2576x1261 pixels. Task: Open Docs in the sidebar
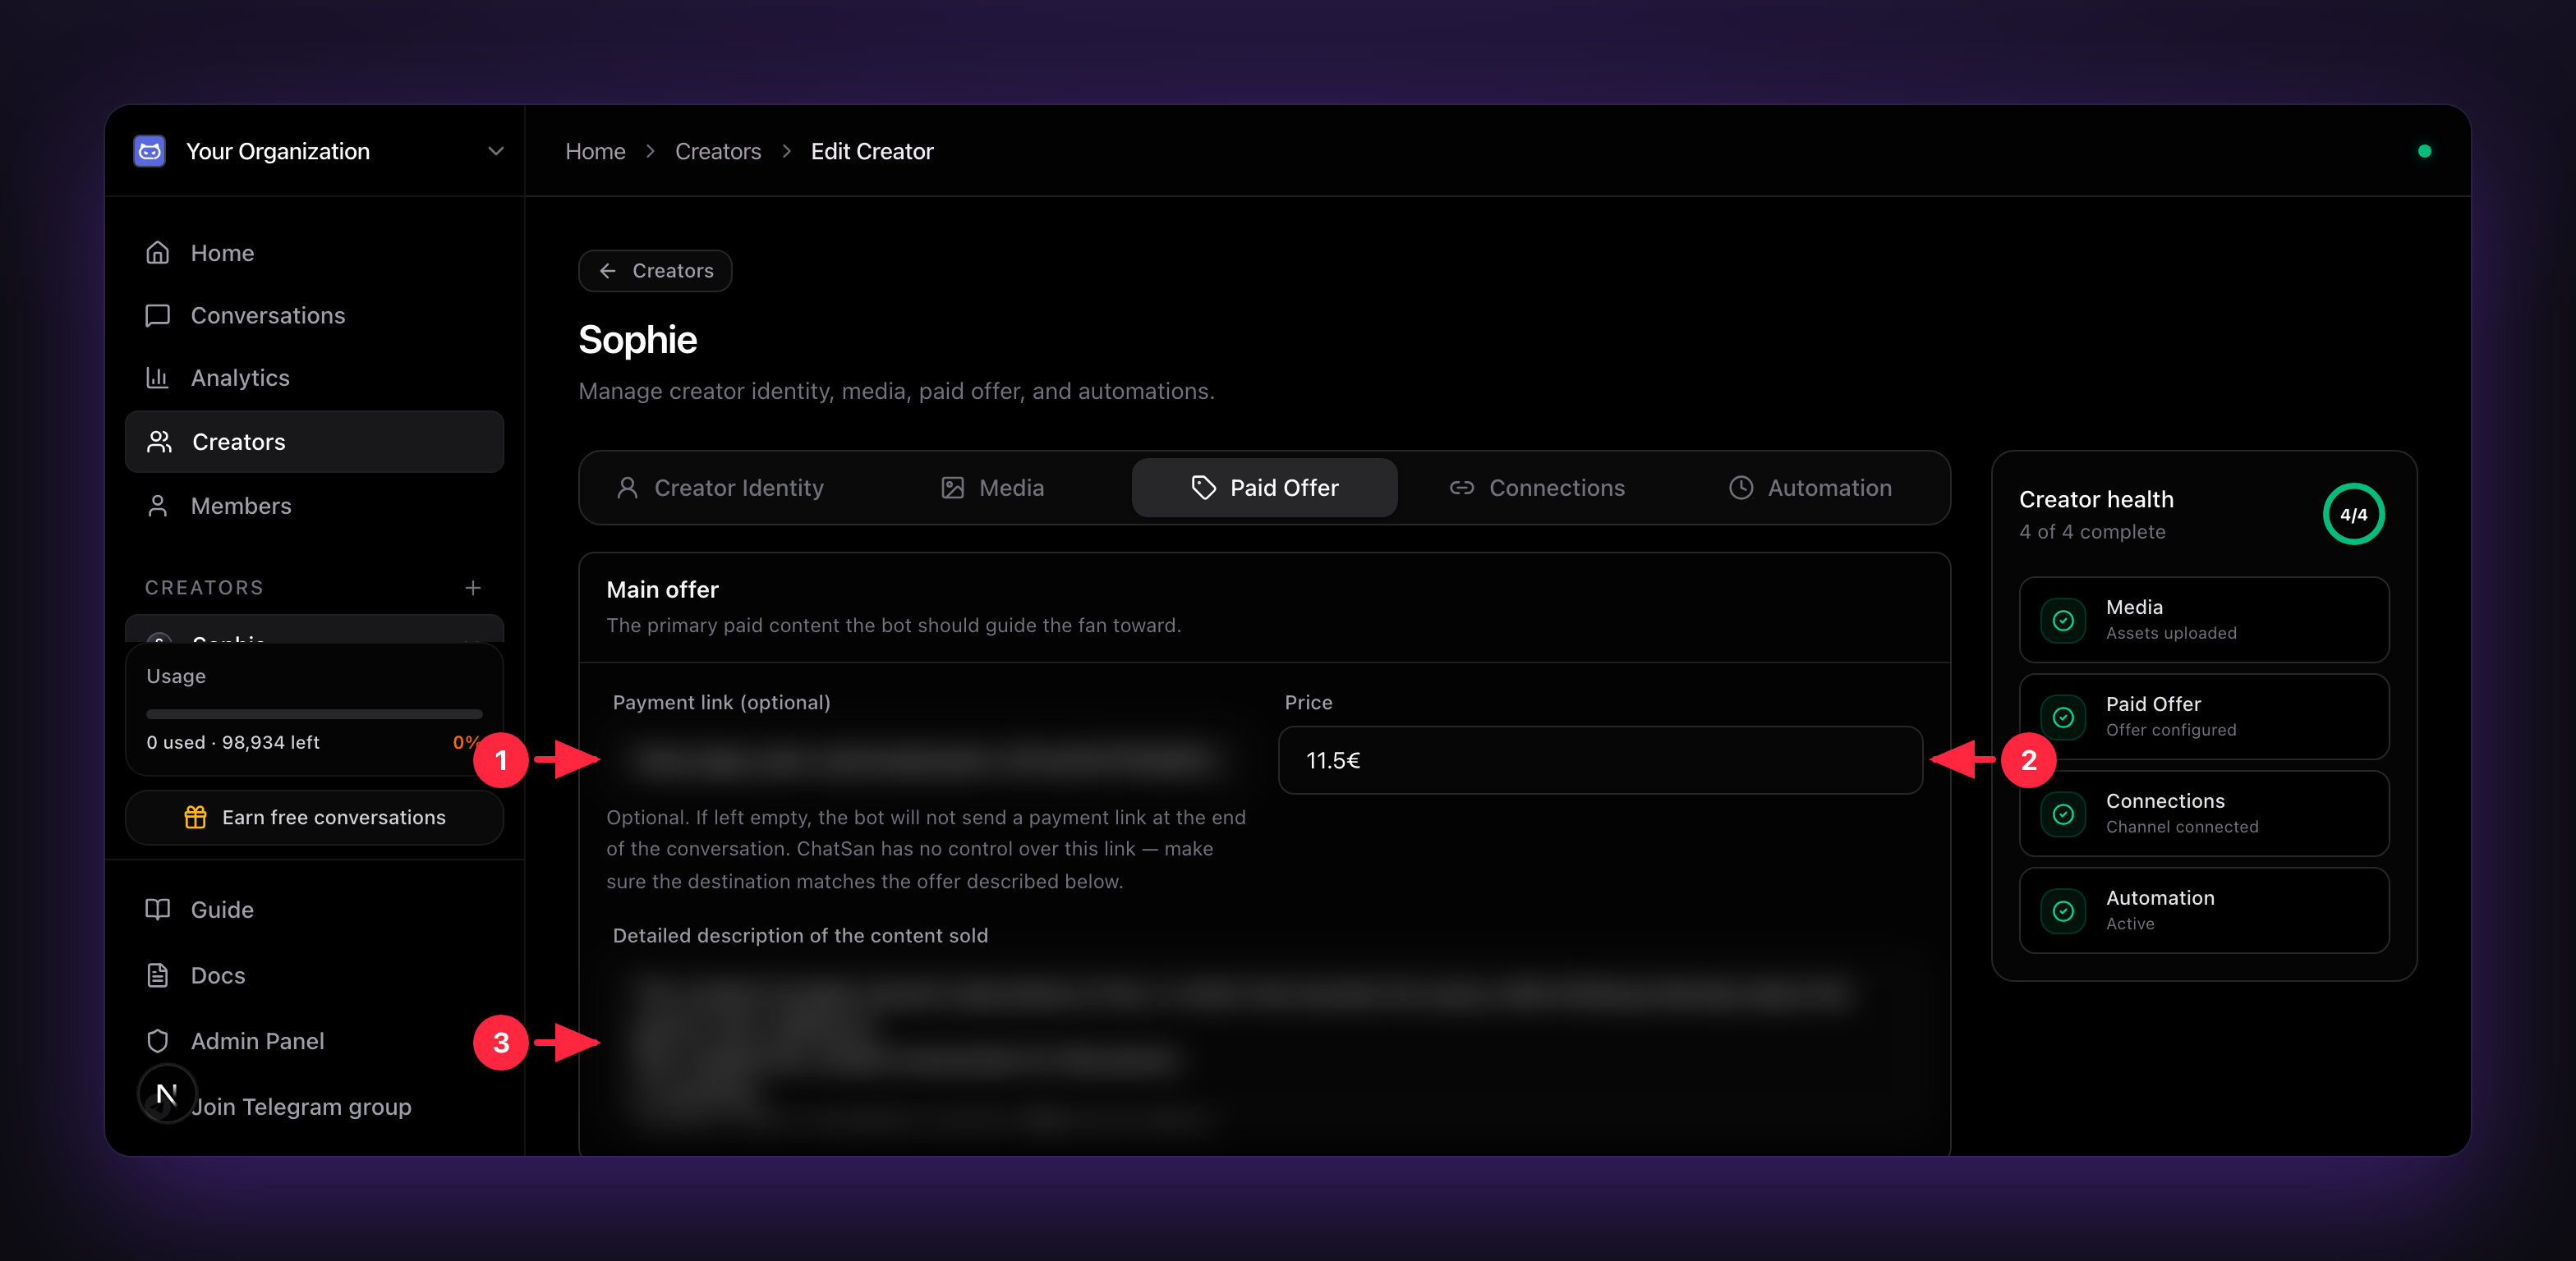[314, 975]
